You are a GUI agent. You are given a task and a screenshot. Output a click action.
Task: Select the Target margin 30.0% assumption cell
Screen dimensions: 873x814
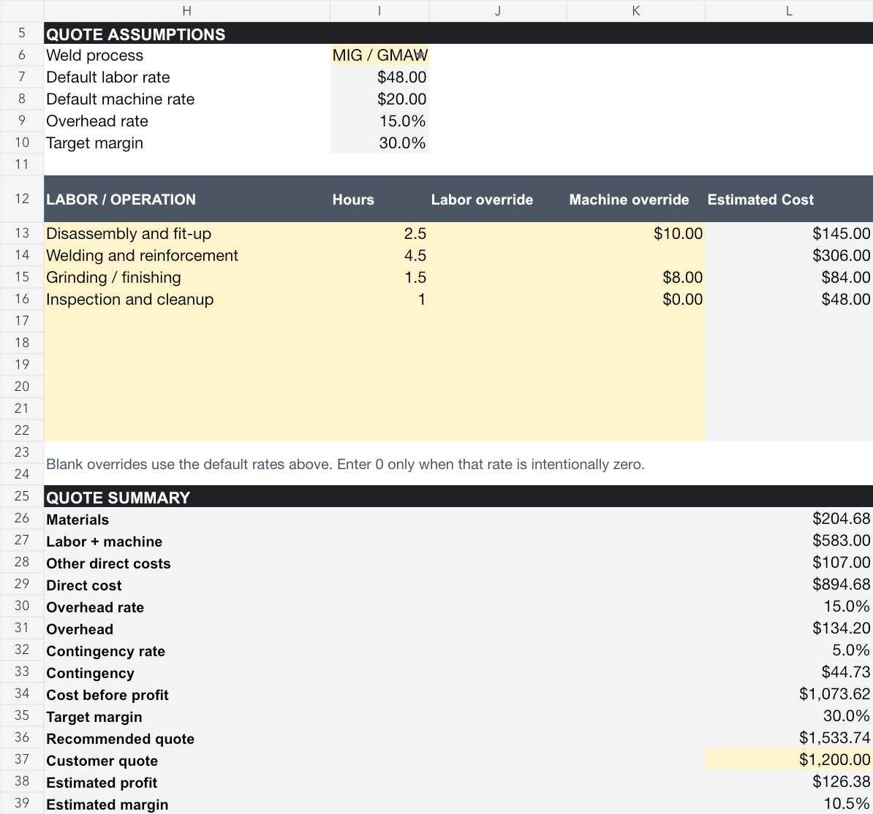tap(379, 143)
